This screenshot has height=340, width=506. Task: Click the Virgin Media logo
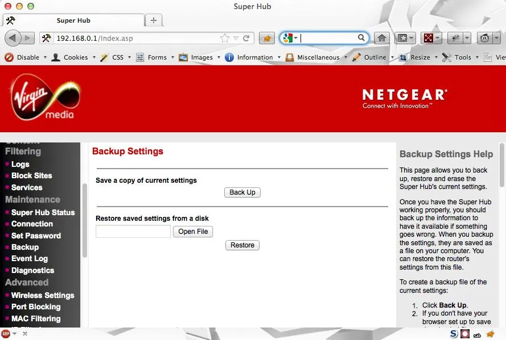coord(45,97)
